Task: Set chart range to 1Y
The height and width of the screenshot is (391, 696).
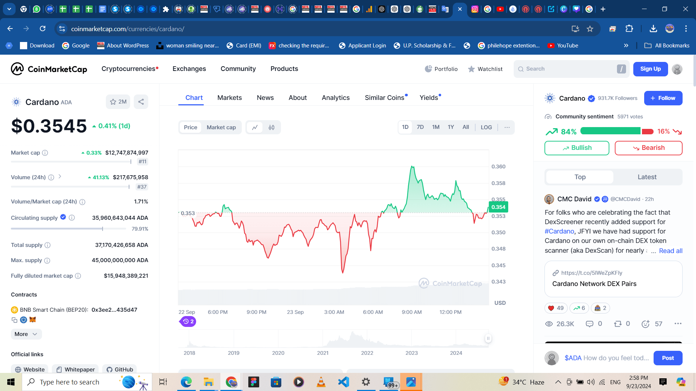Action: (x=451, y=127)
